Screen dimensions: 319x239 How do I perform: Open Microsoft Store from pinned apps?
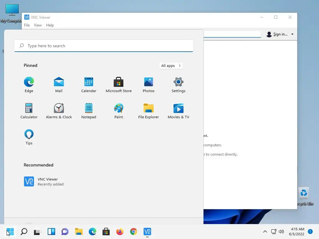[x=119, y=85]
